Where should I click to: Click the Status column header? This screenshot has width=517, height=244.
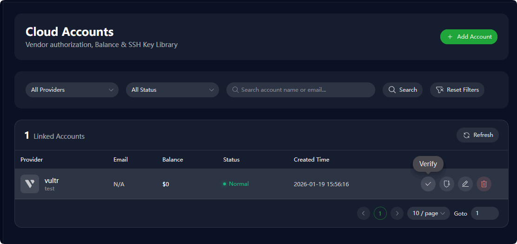pos(232,160)
